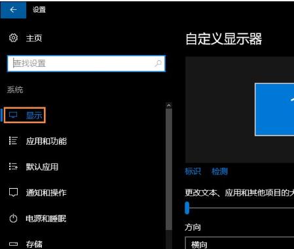This screenshot has height=249, width=294.
Task: Click the sidebar scroll-up arrow
Action: (x=169, y=105)
